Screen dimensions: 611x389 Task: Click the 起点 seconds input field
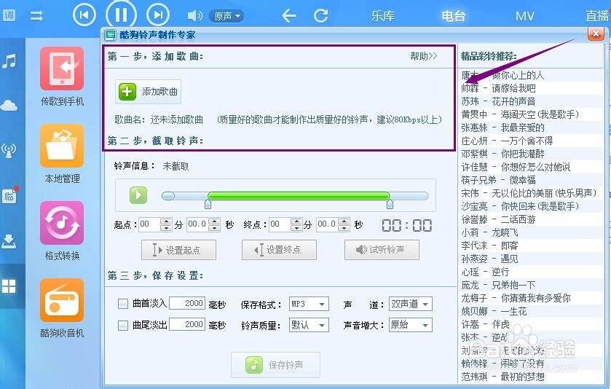(197, 224)
